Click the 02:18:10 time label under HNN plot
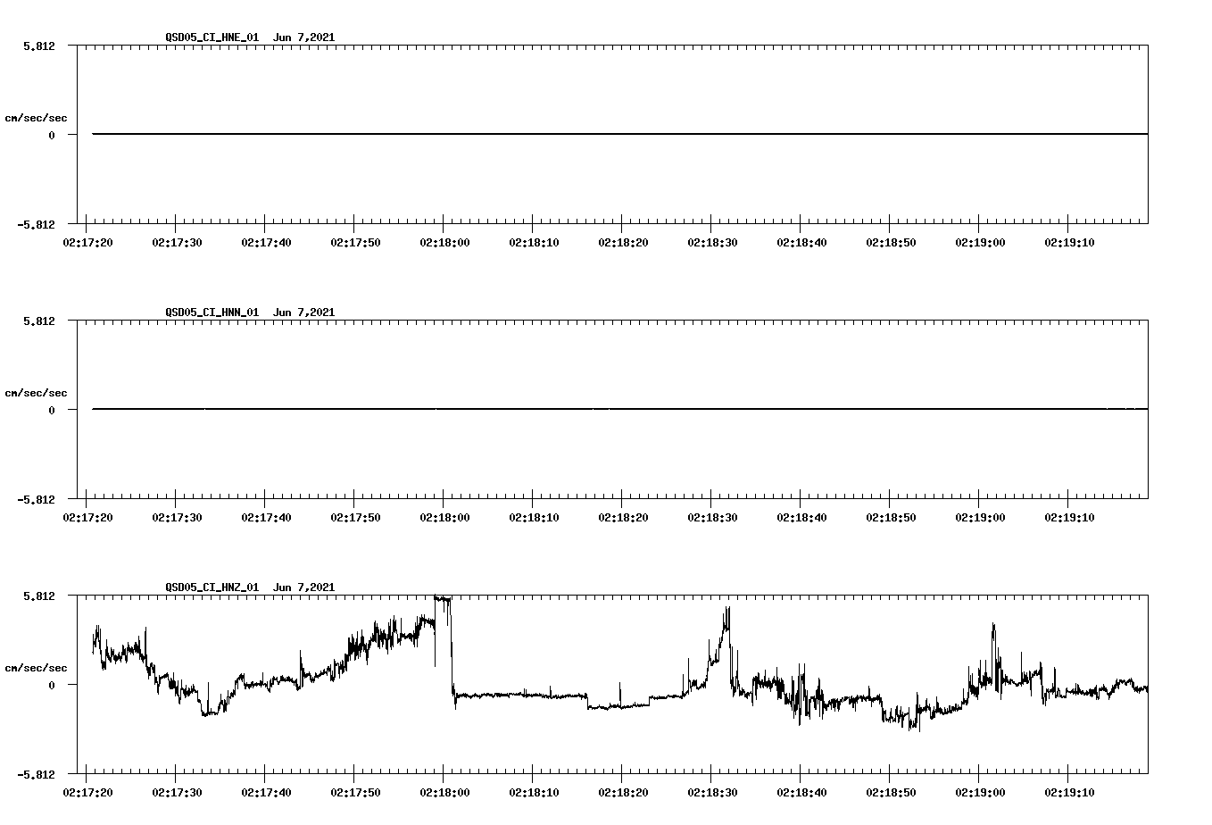Screen dimensions: 1212x825 (x=534, y=518)
